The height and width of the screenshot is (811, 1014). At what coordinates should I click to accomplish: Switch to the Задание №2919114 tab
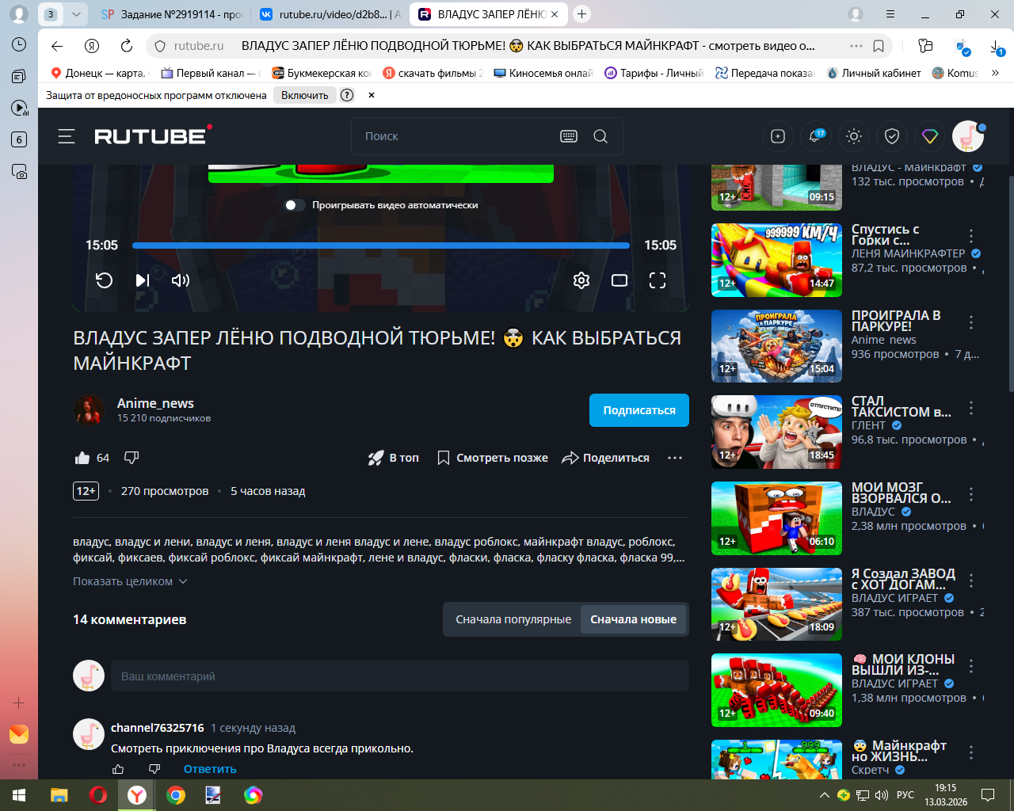pyautogui.click(x=172, y=14)
